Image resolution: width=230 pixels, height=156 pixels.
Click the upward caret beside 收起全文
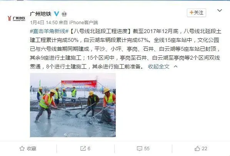click(176, 66)
